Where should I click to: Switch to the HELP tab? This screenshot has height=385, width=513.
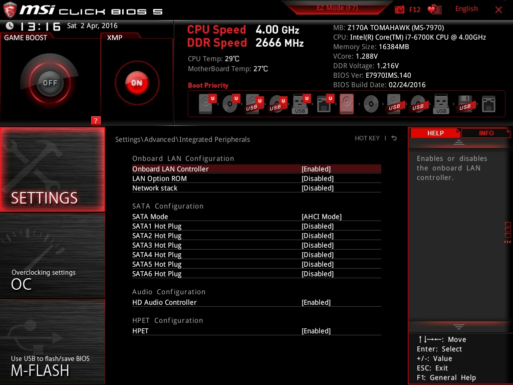435,133
